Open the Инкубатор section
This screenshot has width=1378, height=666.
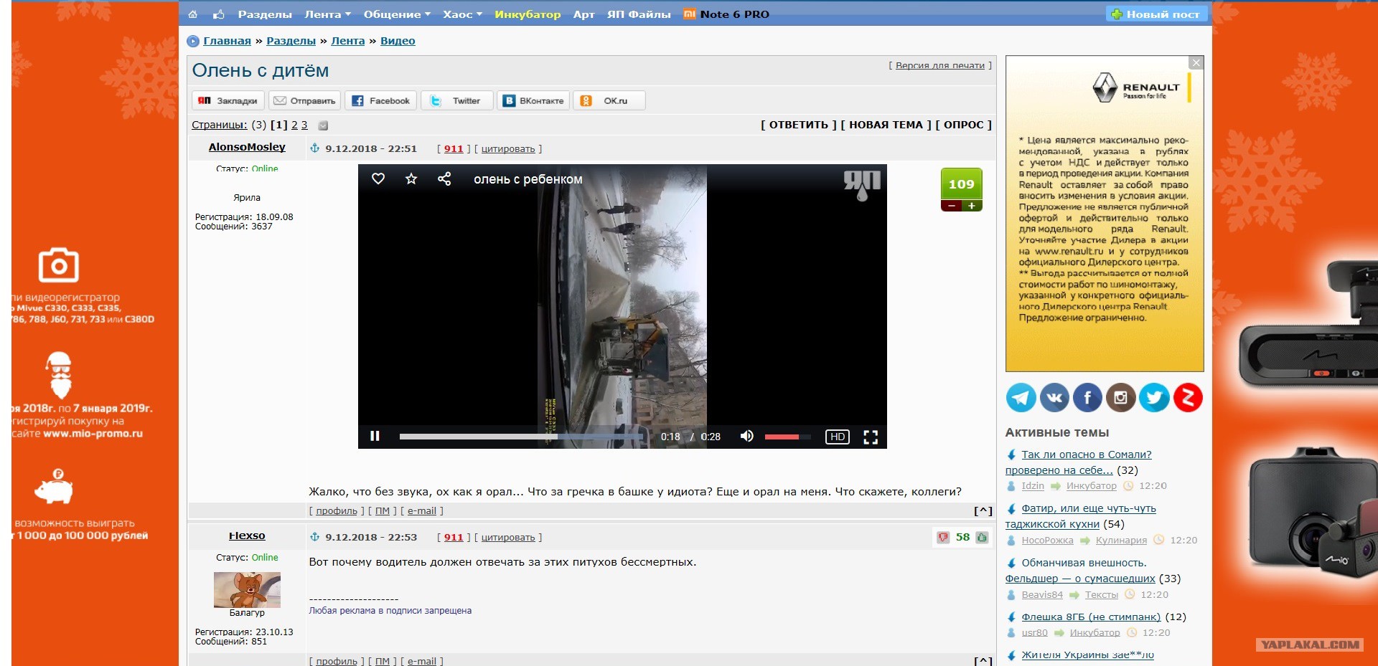pos(528,14)
